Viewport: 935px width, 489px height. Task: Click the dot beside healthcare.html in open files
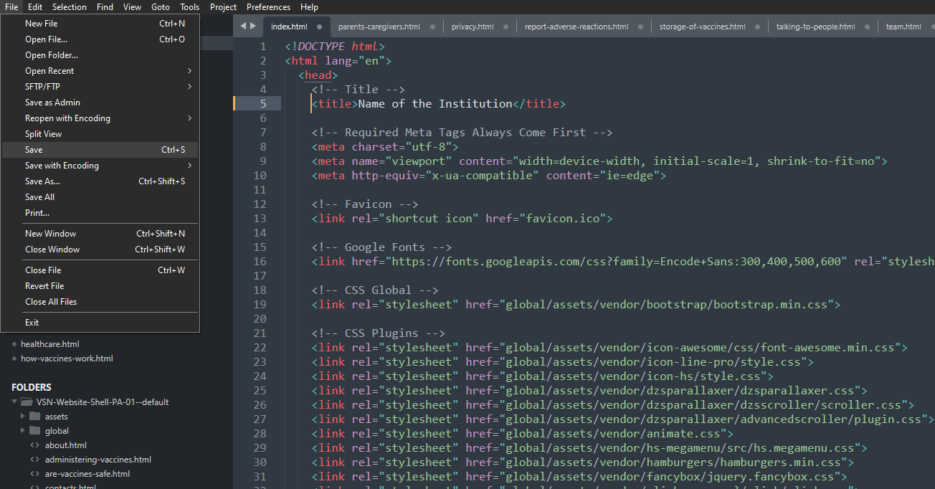tap(14, 344)
